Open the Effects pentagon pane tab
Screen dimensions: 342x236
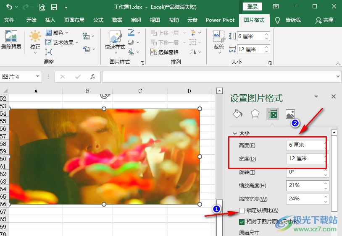[255, 114]
